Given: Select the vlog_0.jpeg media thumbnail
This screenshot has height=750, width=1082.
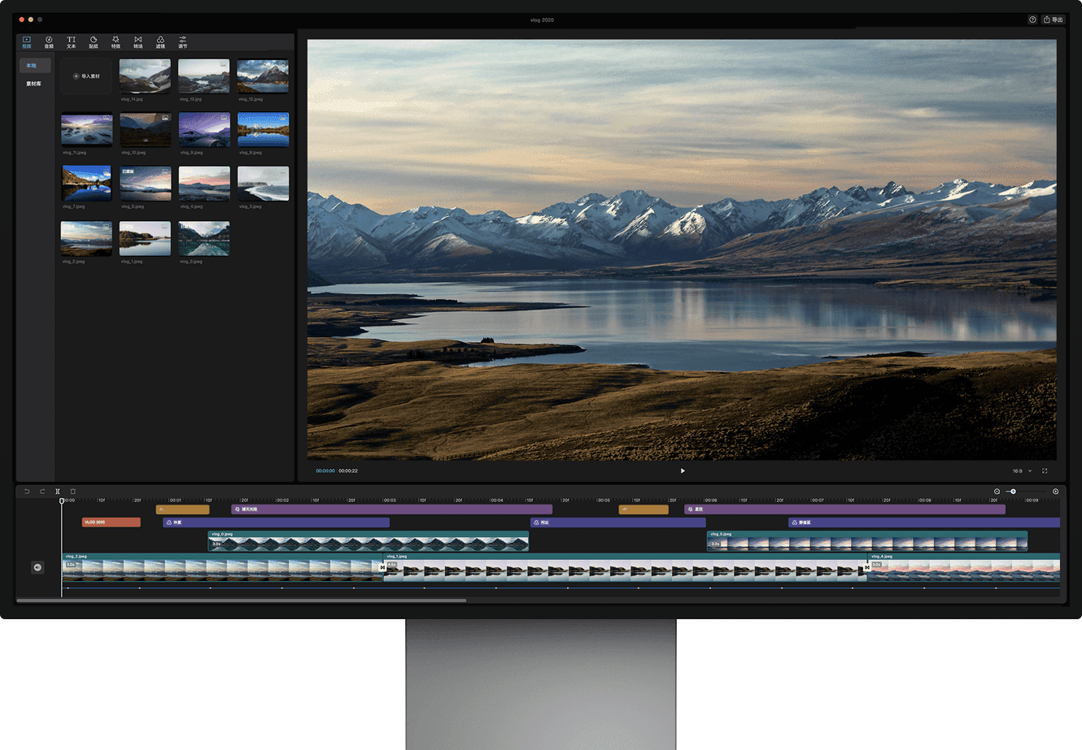Looking at the screenshot, I should tap(204, 239).
